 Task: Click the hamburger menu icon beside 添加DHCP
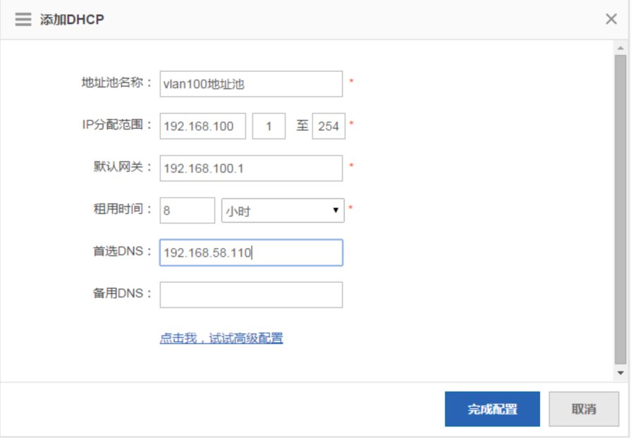[x=23, y=19]
